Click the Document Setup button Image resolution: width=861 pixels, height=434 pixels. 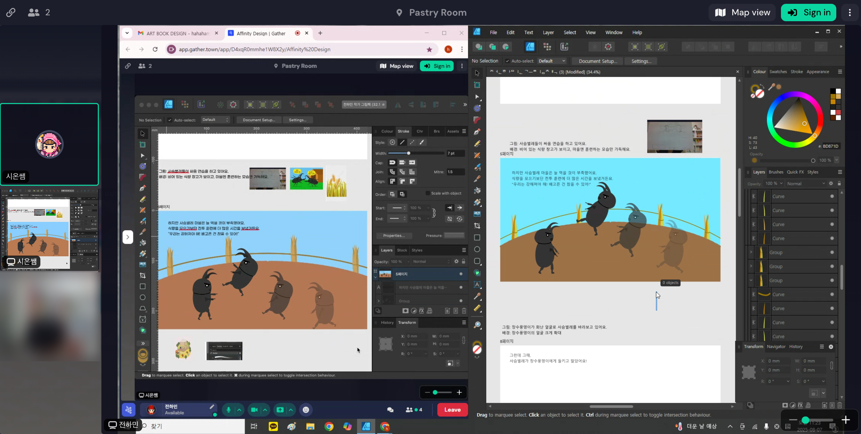(598, 61)
